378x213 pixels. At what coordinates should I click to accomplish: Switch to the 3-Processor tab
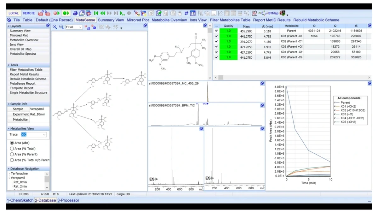(68, 200)
